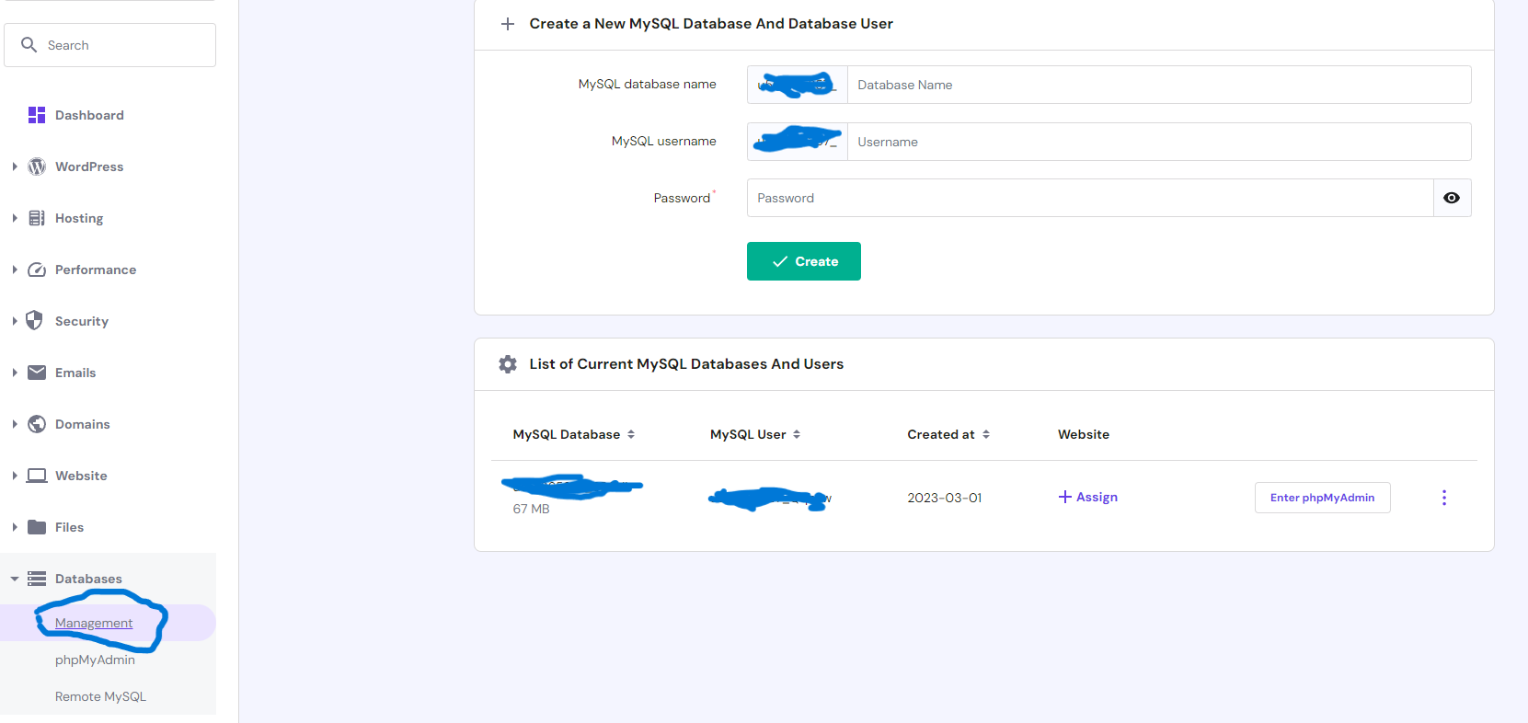Expand the WordPress sidebar section
Screen dimensions: 1528x723
(x=15, y=166)
